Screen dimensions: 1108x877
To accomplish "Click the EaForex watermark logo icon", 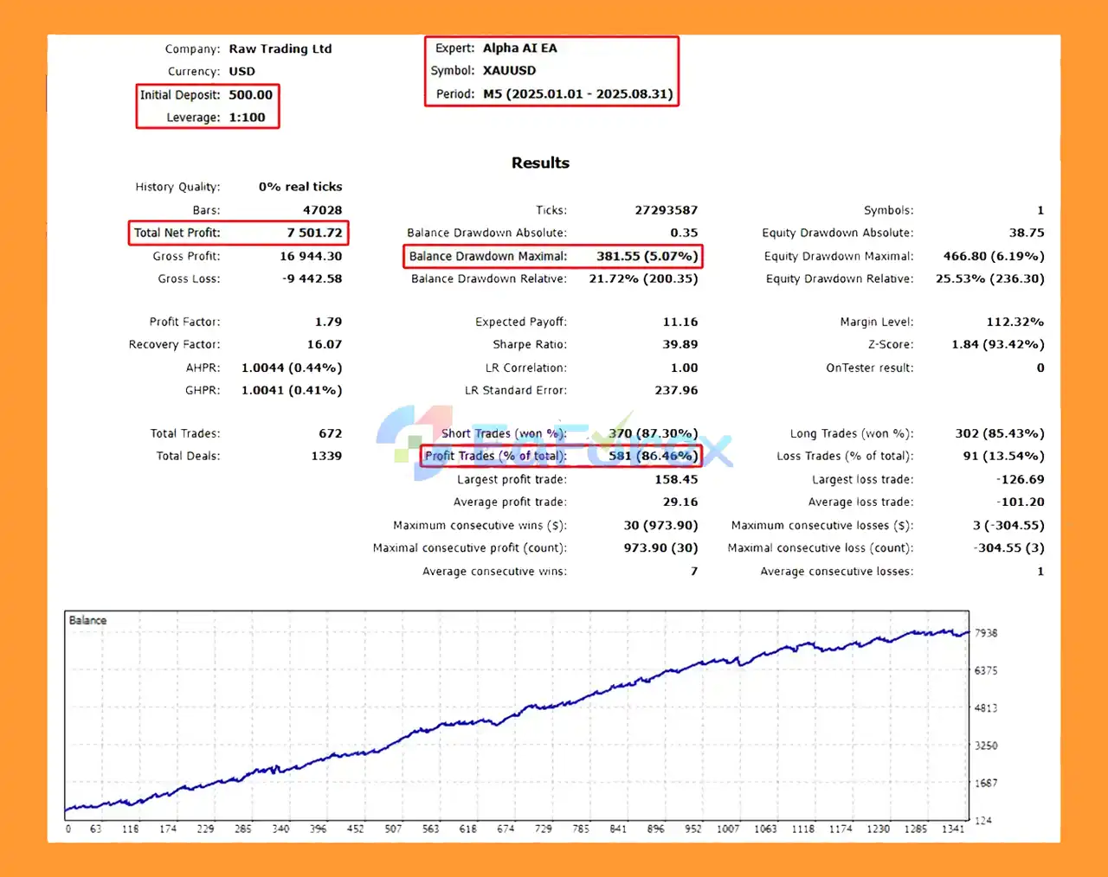I will coord(414,441).
